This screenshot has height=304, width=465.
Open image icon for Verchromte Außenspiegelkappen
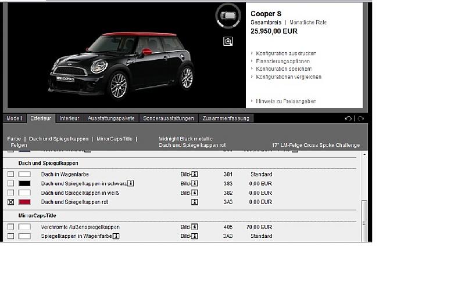click(195, 227)
